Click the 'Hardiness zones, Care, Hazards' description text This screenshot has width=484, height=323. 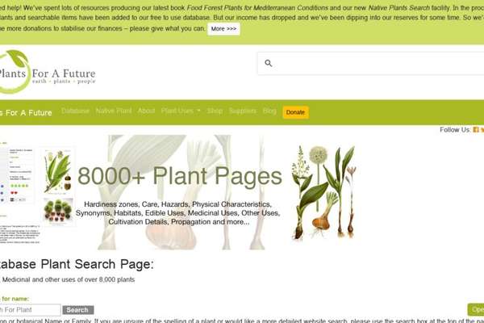[178, 213]
